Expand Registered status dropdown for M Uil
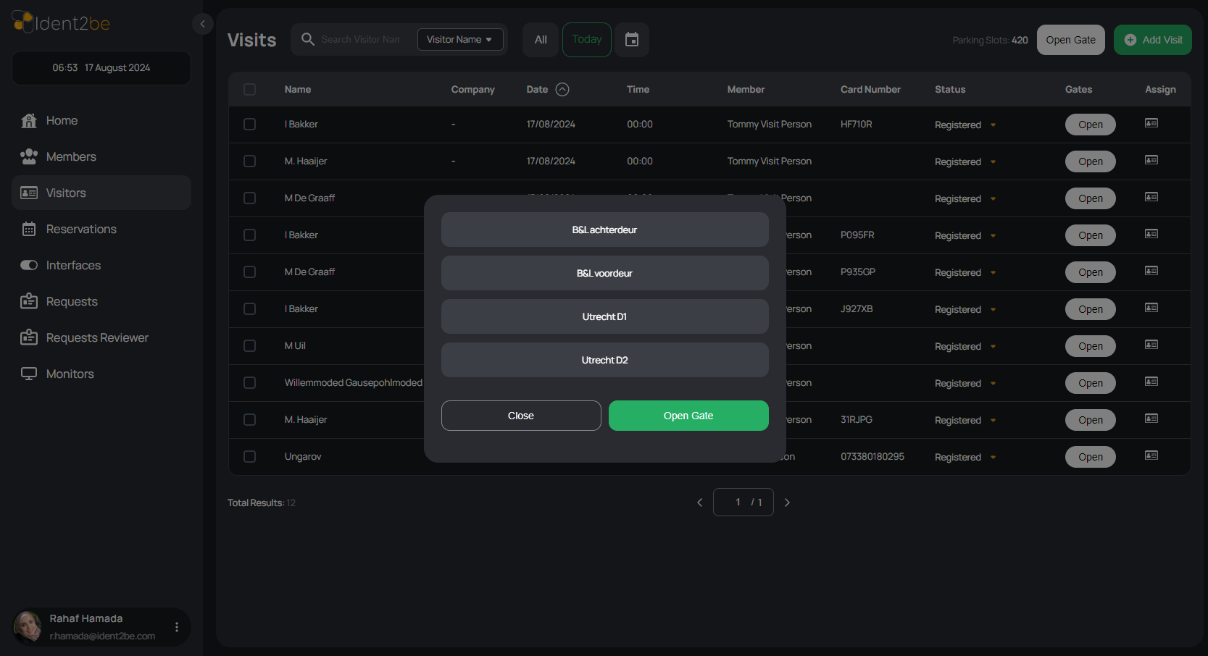1208x656 pixels. pos(993,347)
